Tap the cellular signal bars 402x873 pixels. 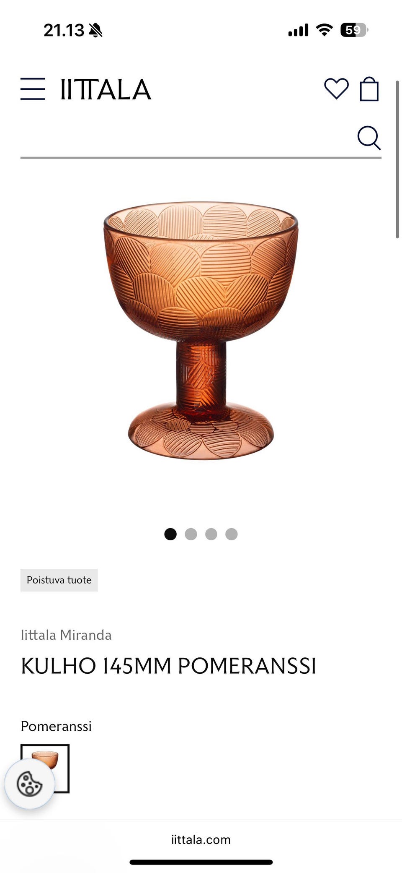click(x=298, y=30)
